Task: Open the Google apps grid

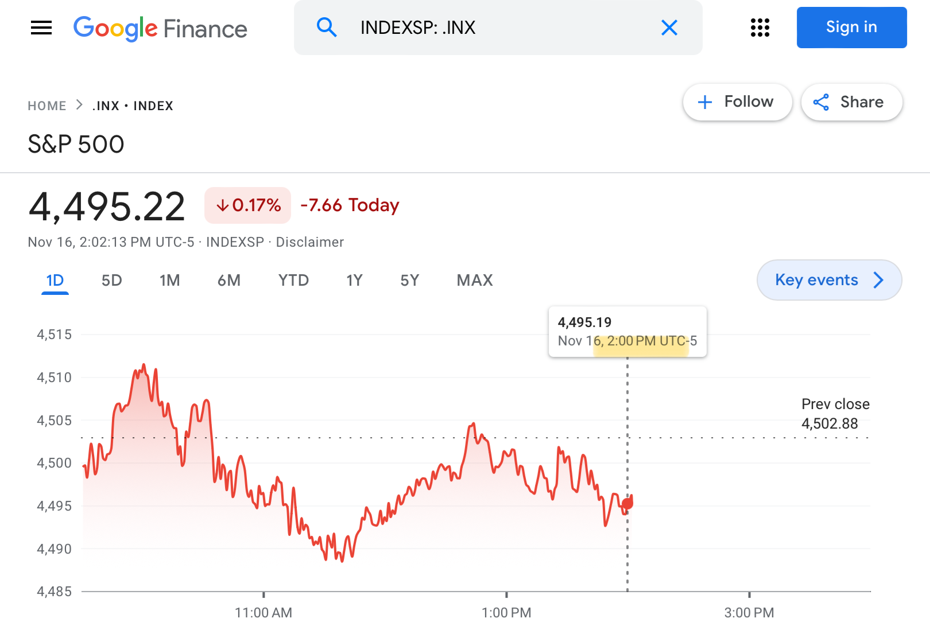Action: [760, 28]
